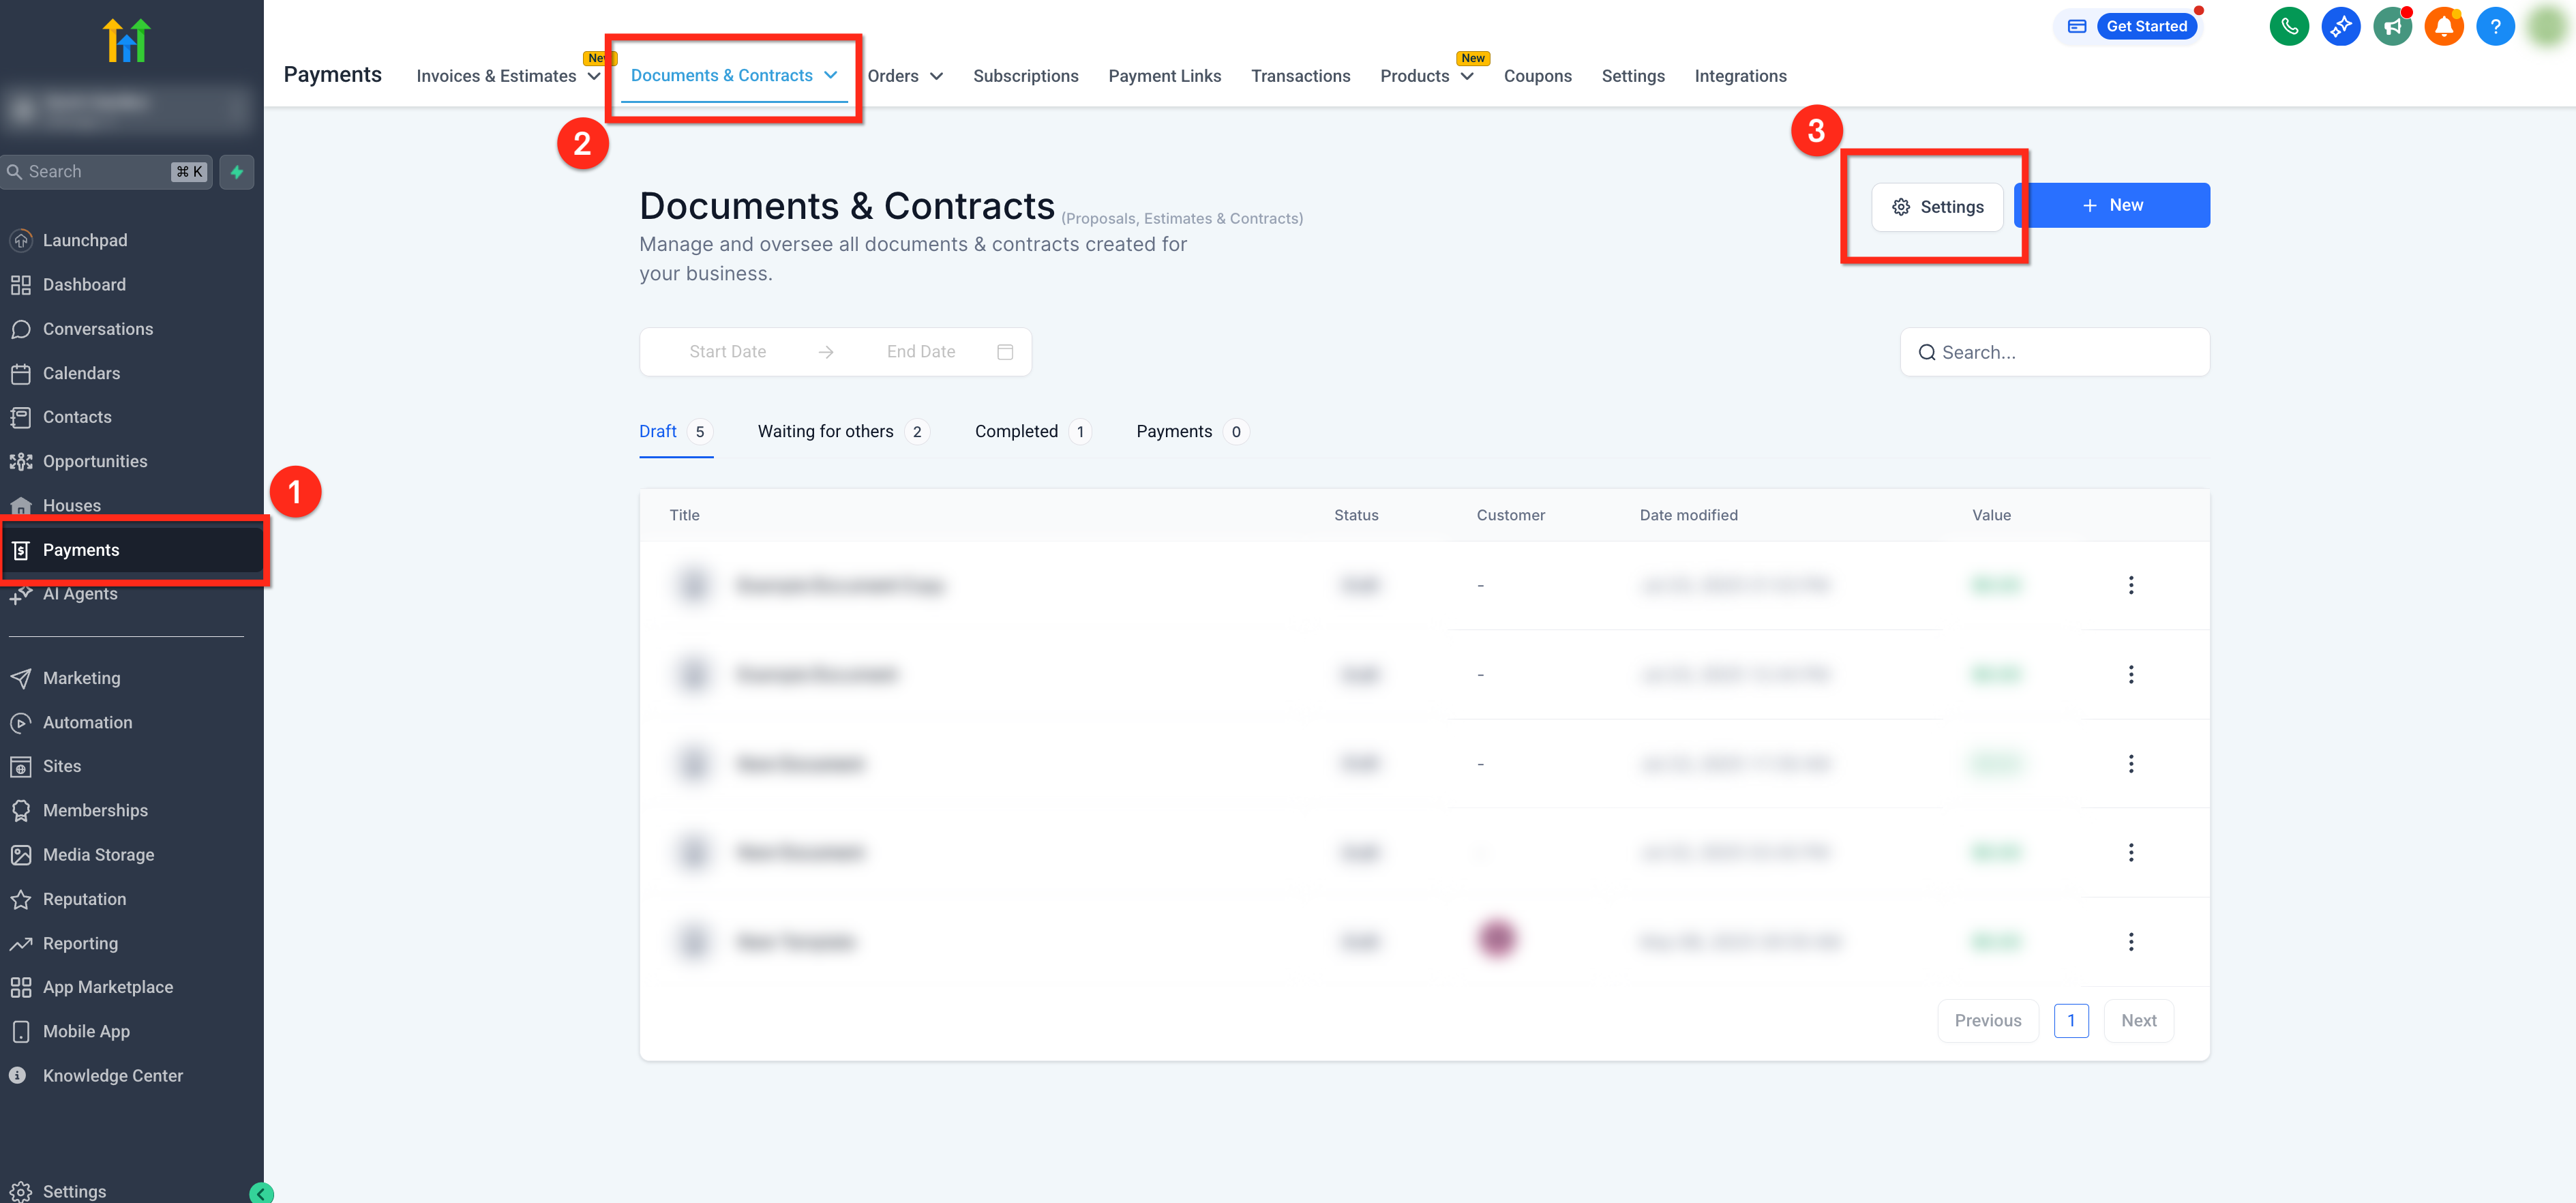2576x1203 pixels.
Task: Open three-dot menu for first document row
Action: point(2130,585)
